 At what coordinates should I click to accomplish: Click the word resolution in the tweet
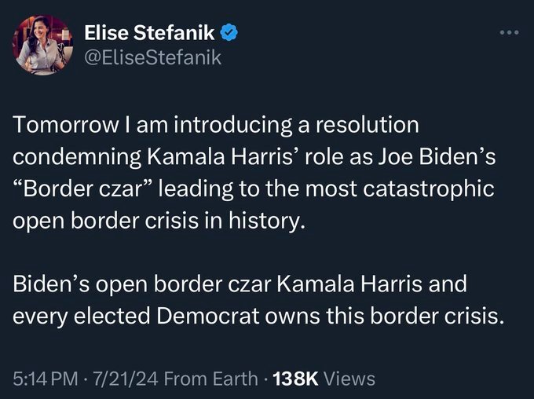pyautogui.click(x=366, y=125)
